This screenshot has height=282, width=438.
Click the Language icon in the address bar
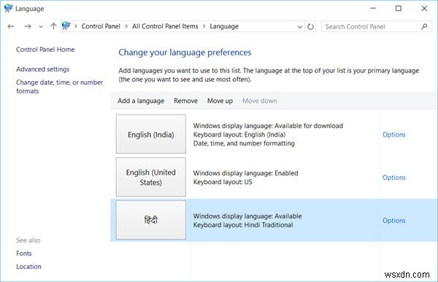pyautogui.click(x=66, y=26)
